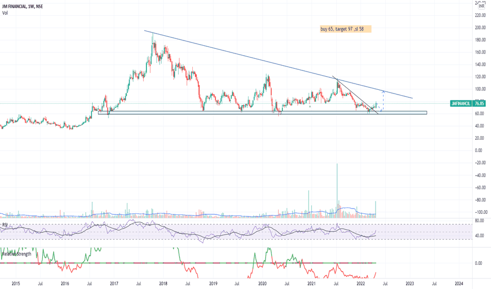Select the short black steep downtrend line
491x289 pixels.
coord(356,95)
